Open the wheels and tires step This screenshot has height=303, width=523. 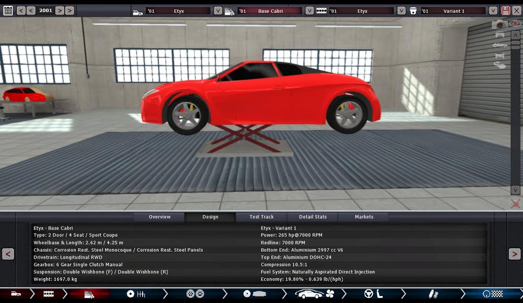click(195, 294)
